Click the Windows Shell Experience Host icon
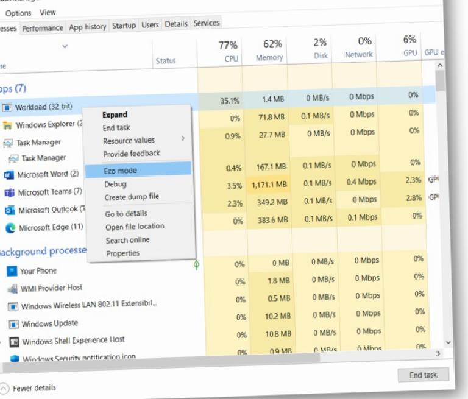This screenshot has width=468, height=399. (14, 342)
